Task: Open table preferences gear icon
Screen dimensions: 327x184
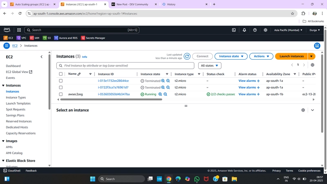Action: (312, 65)
